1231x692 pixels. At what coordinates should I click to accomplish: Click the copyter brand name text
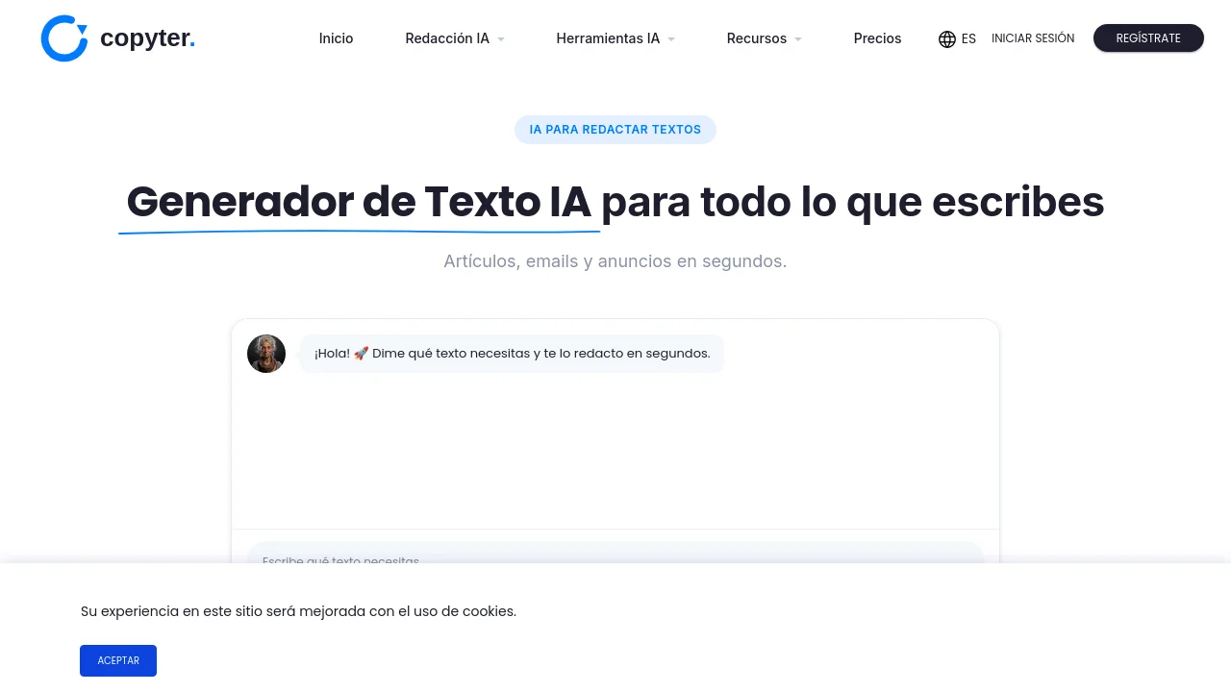coord(148,38)
